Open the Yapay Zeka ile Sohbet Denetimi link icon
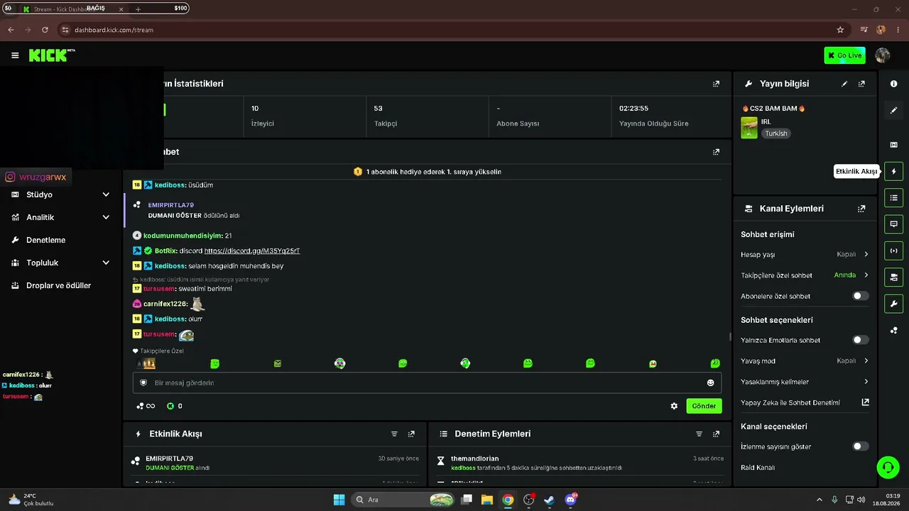 click(865, 402)
